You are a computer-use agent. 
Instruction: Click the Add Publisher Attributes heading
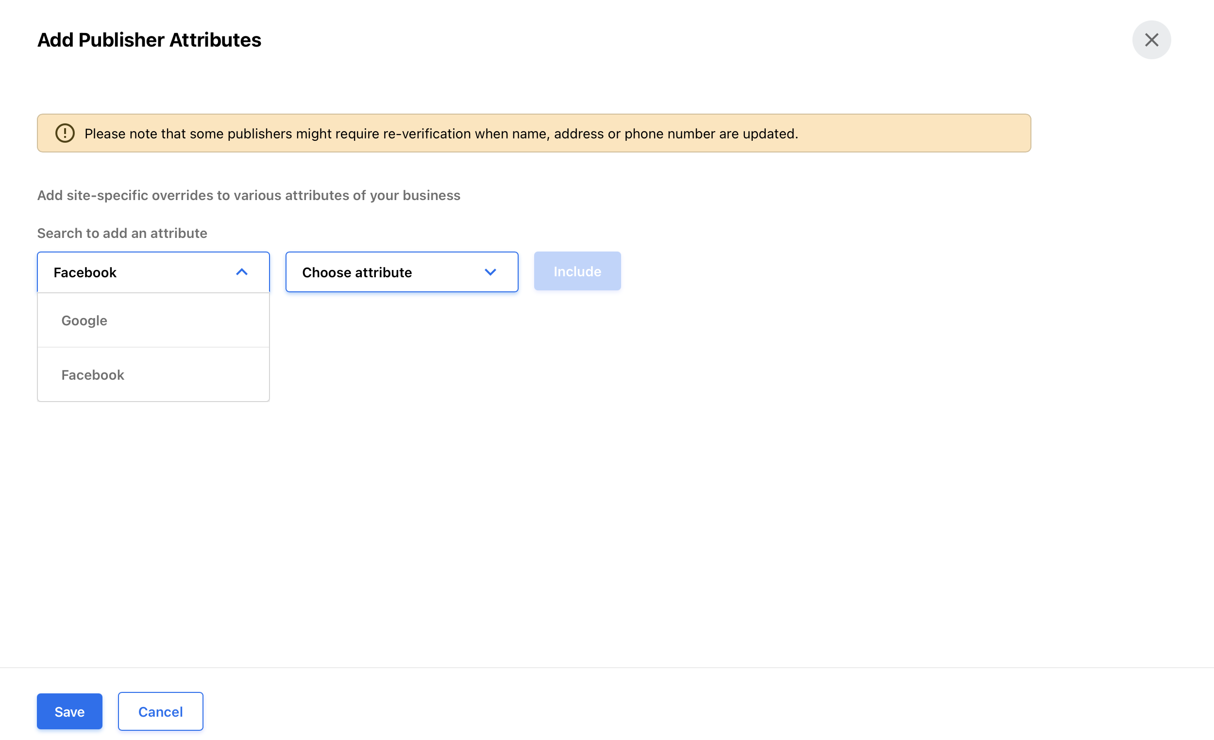(149, 40)
